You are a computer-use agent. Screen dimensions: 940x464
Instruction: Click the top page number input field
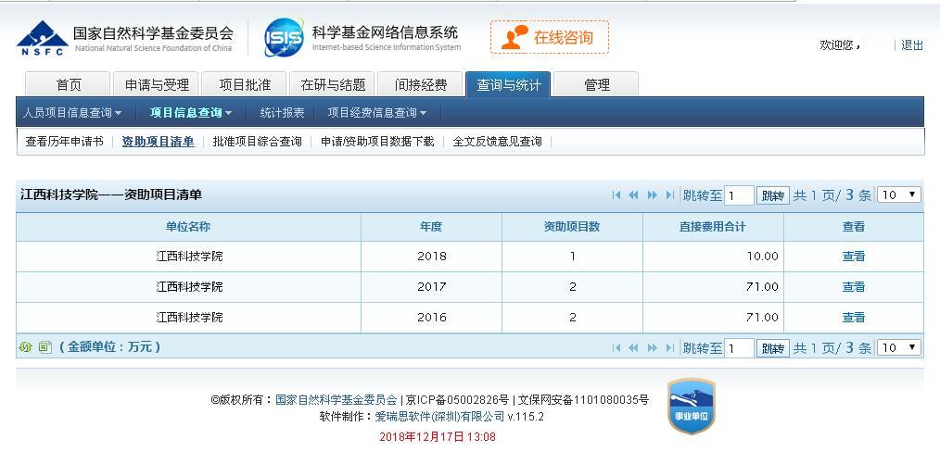point(739,195)
